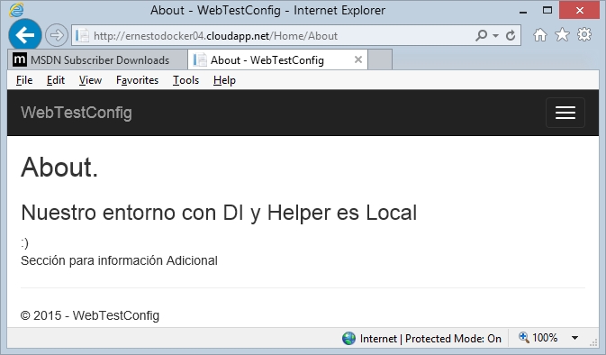Open the Tools menu

point(185,80)
